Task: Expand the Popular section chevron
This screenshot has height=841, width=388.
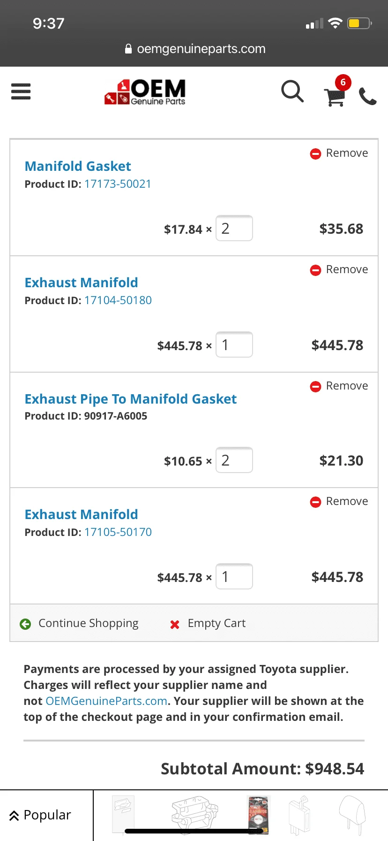Action: pos(14,816)
